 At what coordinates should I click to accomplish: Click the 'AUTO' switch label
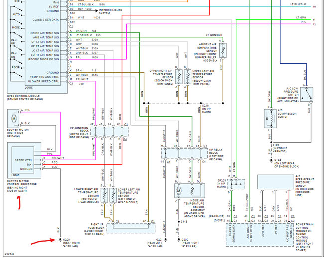pos(16,14)
